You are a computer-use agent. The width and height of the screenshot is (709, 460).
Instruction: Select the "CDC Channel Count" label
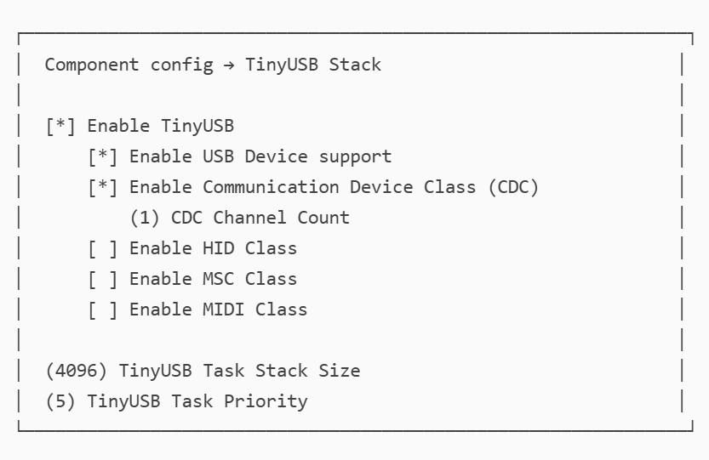[x=260, y=218]
